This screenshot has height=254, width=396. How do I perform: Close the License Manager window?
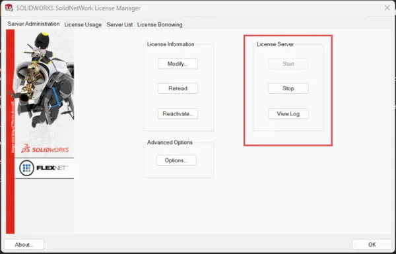[x=387, y=8]
